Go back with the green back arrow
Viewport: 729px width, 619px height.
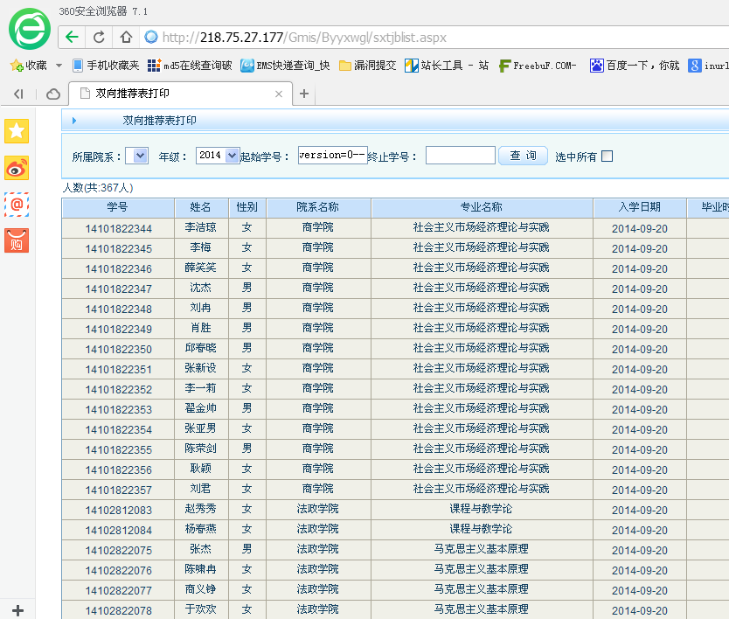pos(72,38)
